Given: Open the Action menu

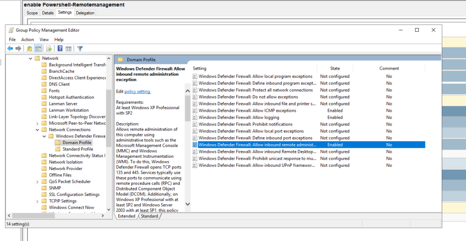Looking at the screenshot, I should pyautogui.click(x=27, y=40).
